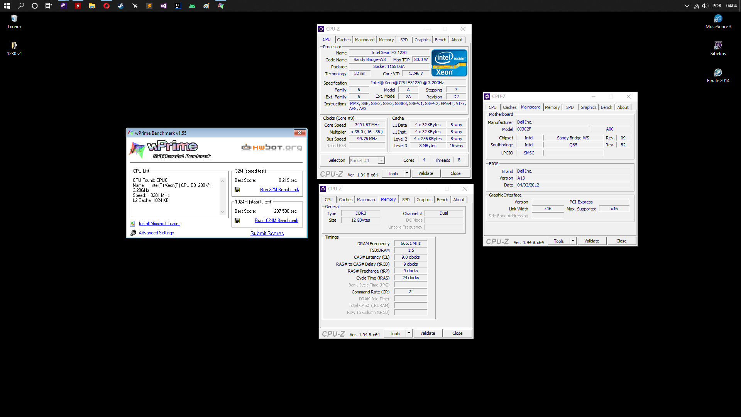Expand Tools arrow in CPU-Z Memory window
The height and width of the screenshot is (417, 741).
click(x=408, y=333)
